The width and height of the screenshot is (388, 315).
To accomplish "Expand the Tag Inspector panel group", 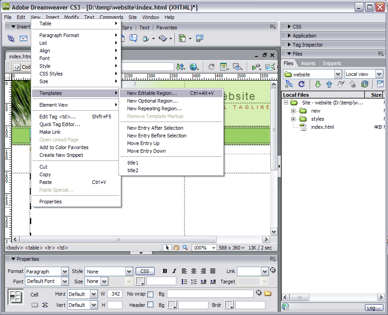I will pos(289,44).
